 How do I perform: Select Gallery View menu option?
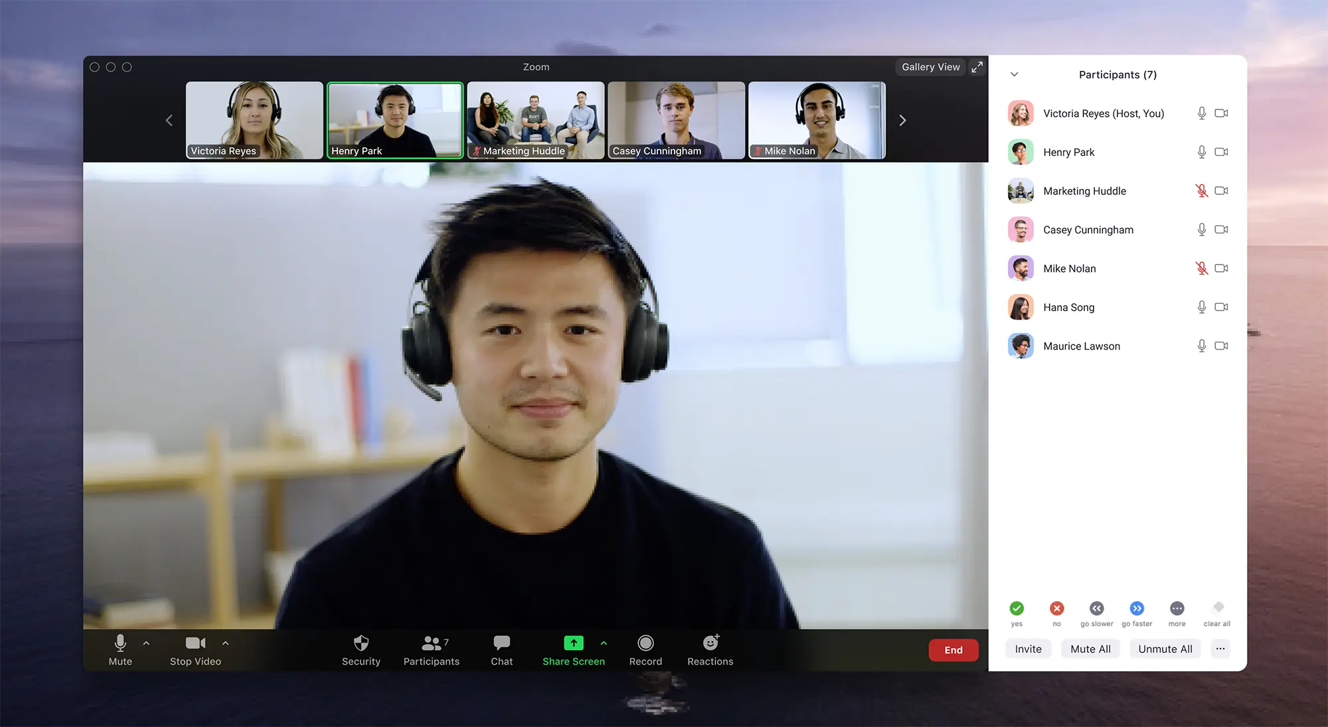point(931,66)
